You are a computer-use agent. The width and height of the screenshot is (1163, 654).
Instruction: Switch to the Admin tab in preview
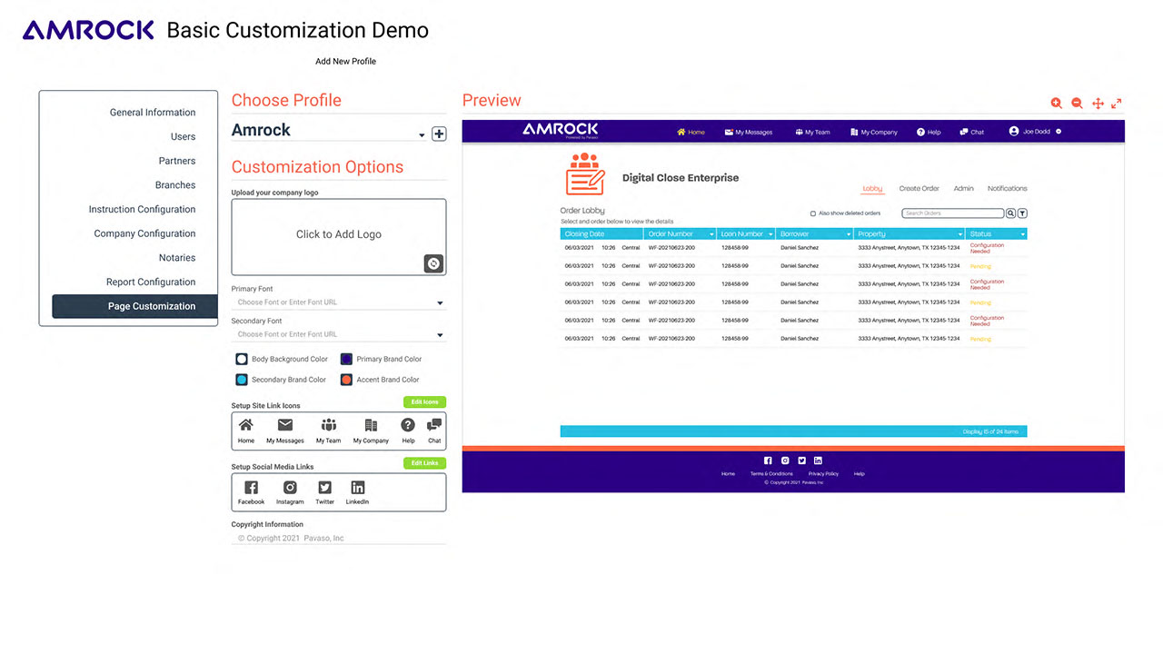[x=964, y=189]
